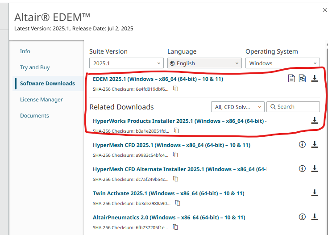Copy Twin Activate 2025.1 checksum
Viewport: 328px width, 235px height.
coord(178,203)
